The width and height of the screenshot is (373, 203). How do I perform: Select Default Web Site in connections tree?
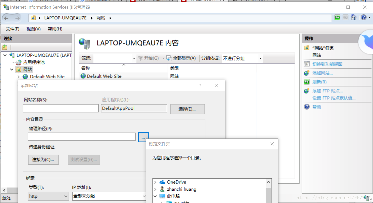47,77
